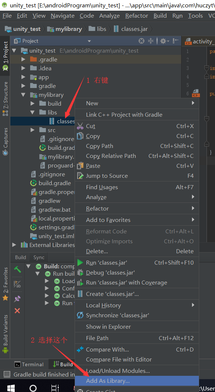The width and height of the screenshot is (215, 392).
Task: Select Show in Explorer menu entry
Action: (137, 326)
